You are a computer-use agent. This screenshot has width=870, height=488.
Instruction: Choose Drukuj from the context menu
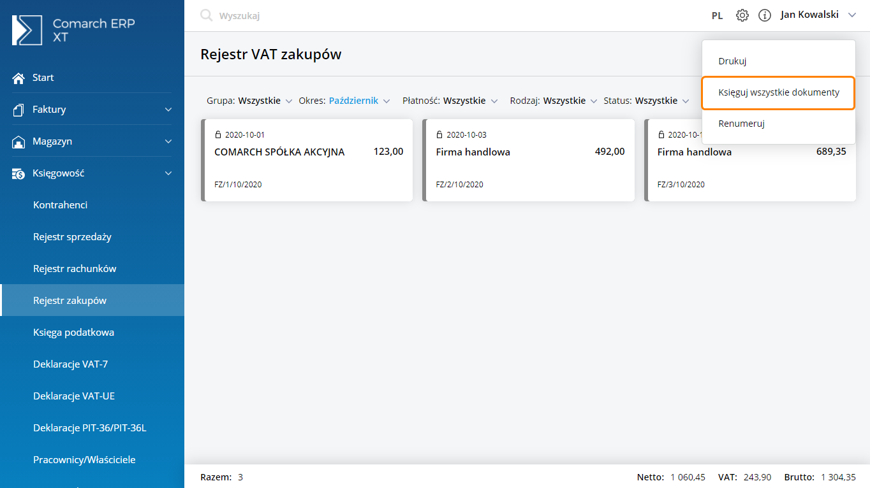tap(732, 61)
